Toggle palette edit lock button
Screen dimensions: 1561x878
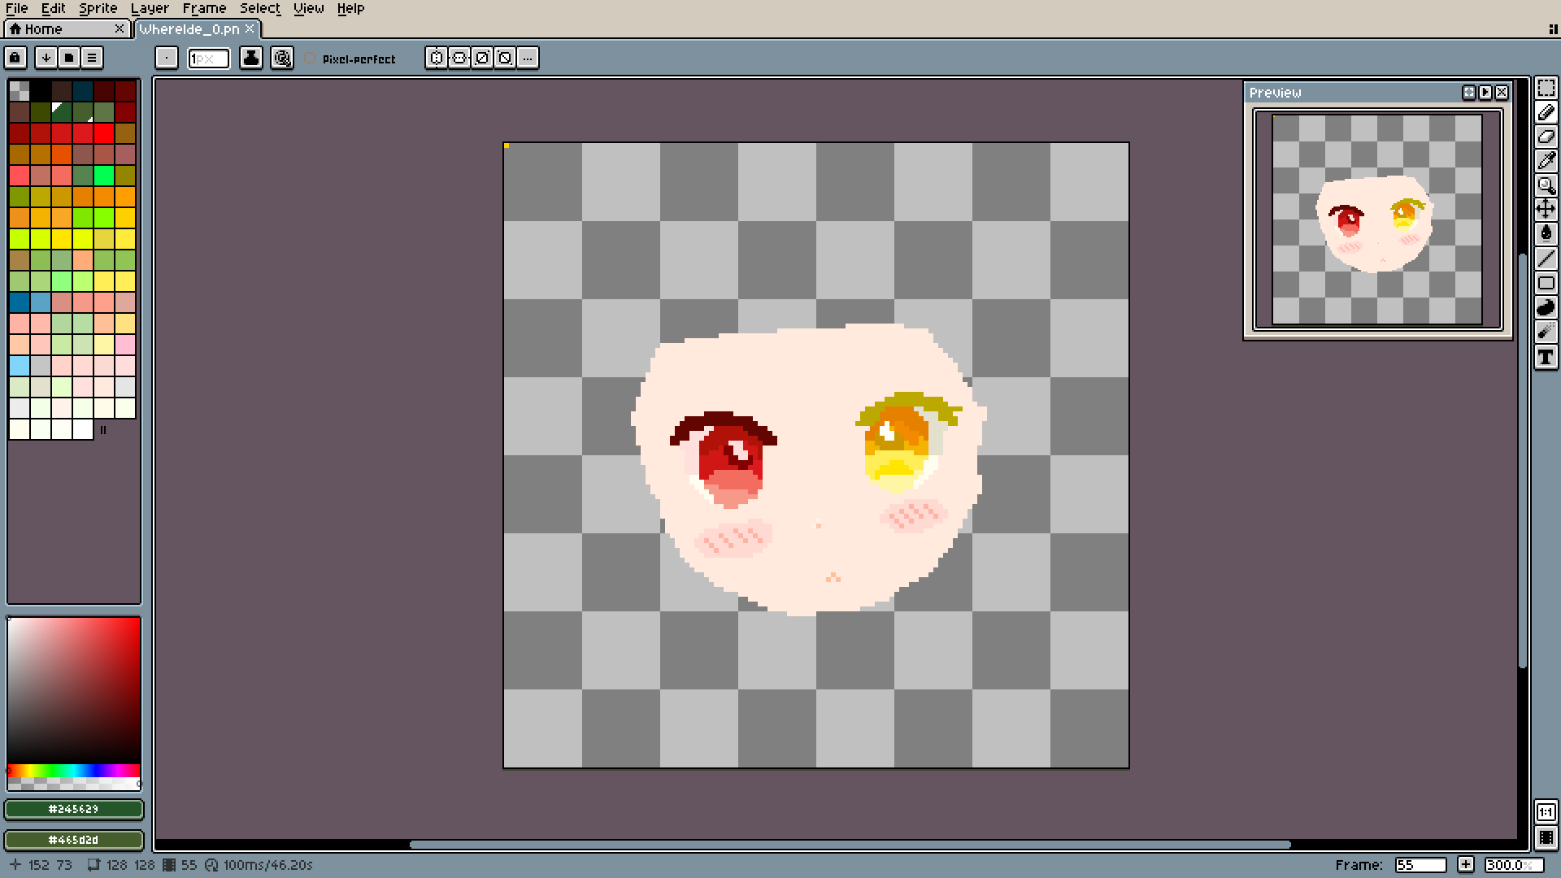15,58
